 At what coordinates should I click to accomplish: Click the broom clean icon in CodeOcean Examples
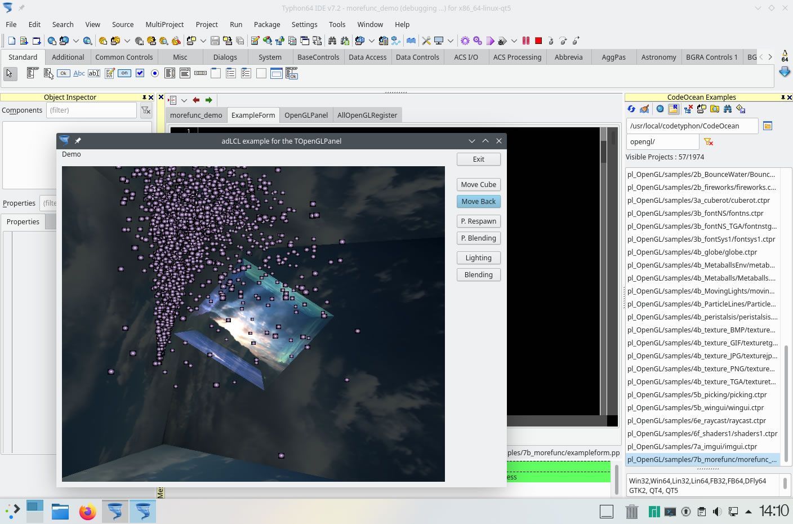pyautogui.click(x=645, y=109)
